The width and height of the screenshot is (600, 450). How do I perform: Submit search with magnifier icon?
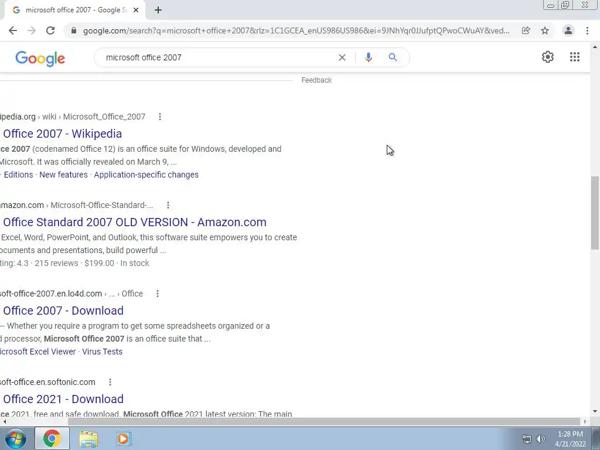point(393,57)
